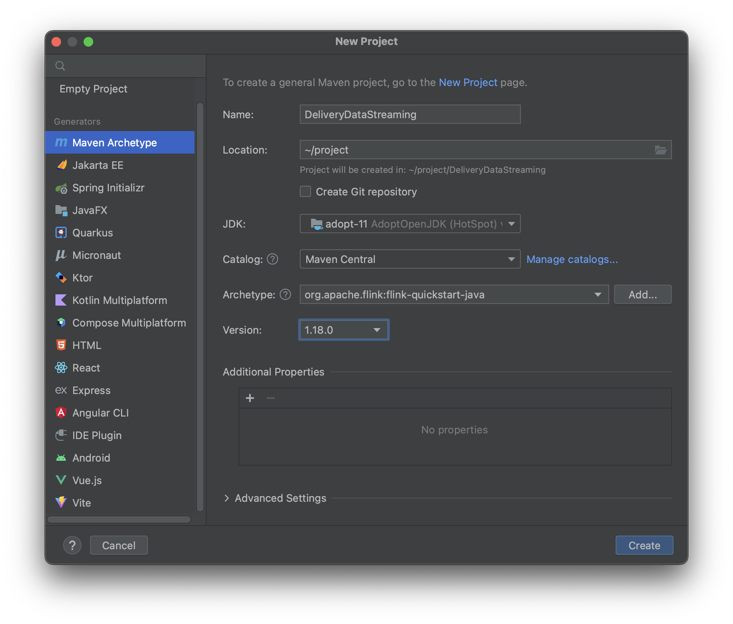Focus the generator search field
This screenshot has width=733, height=624.
click(126, 66)
